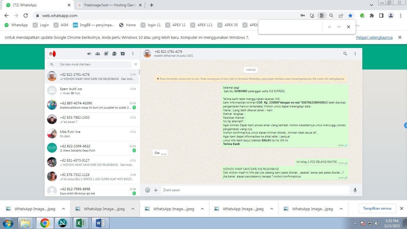Viewport: 407px width, 229px height.
Task: Go to previous find result arrow
Action: (x=329, y=27)
